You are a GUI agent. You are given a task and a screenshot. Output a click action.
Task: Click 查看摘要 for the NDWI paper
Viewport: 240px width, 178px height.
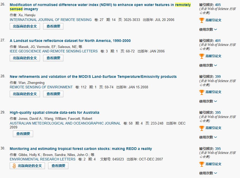coord(53,26)
